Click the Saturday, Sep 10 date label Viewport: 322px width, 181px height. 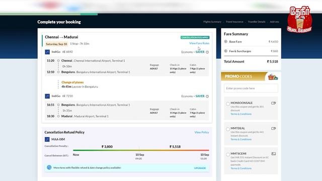click(56, 44)
